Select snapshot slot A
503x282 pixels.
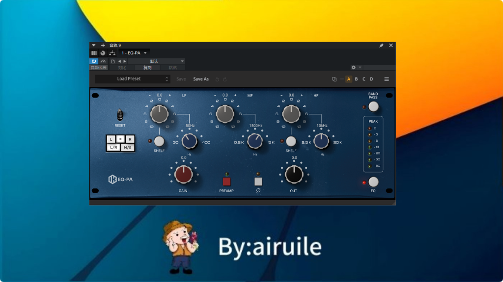(x=349, y=79)
